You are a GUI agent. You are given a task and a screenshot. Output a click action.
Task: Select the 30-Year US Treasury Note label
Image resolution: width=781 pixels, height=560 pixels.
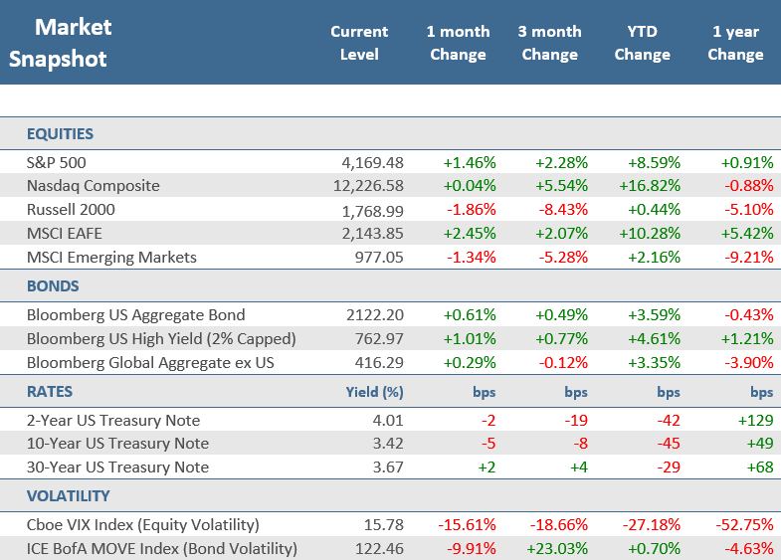117,467
